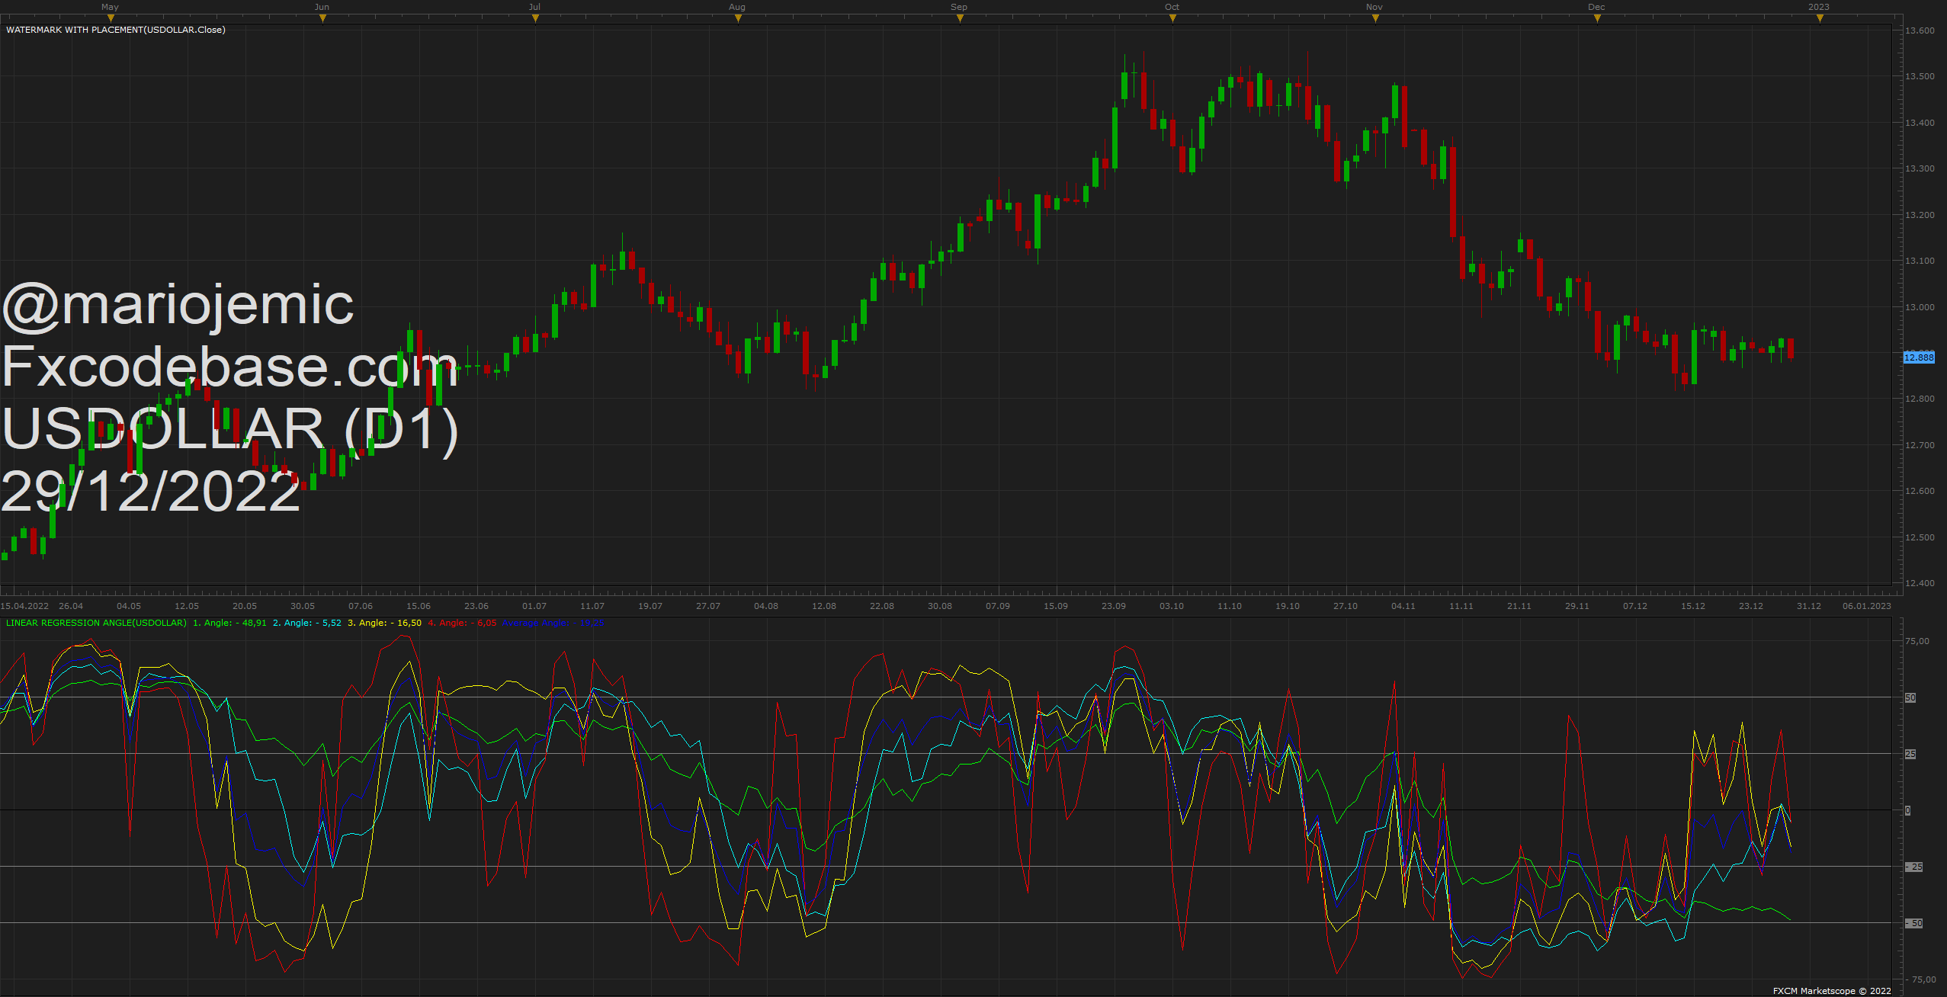Viewport: 1947px width, 997px height.
Task: Click the 12.800 price axis label
Action: [x=1920, y=399]
